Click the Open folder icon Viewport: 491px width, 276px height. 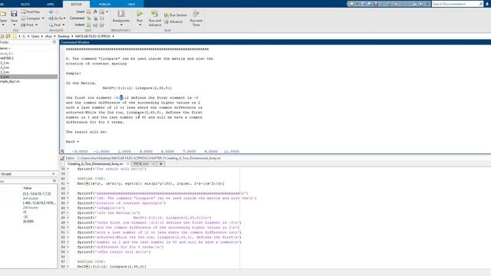coord(3,14)
